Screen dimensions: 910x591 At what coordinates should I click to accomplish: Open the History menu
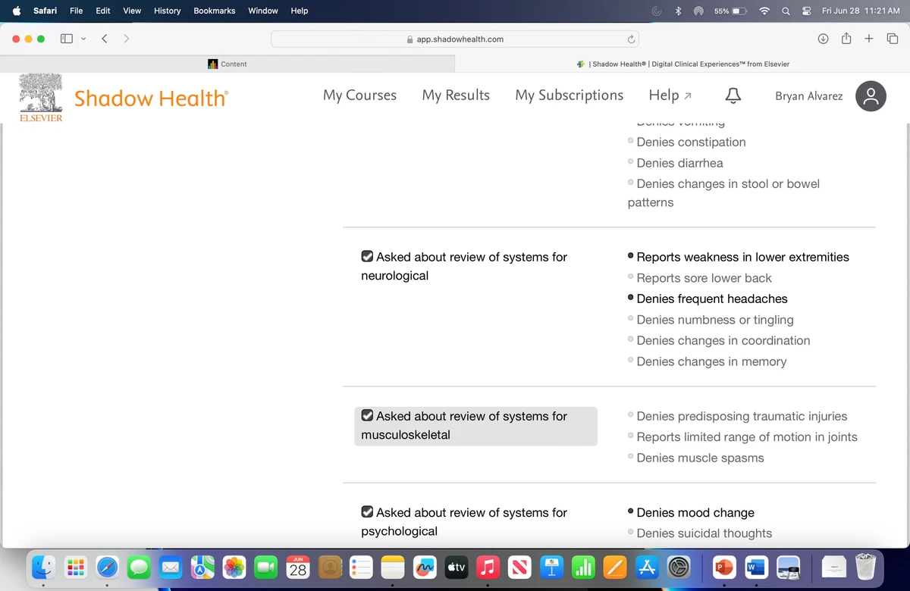pyautogui.click(x=167, y=11)
